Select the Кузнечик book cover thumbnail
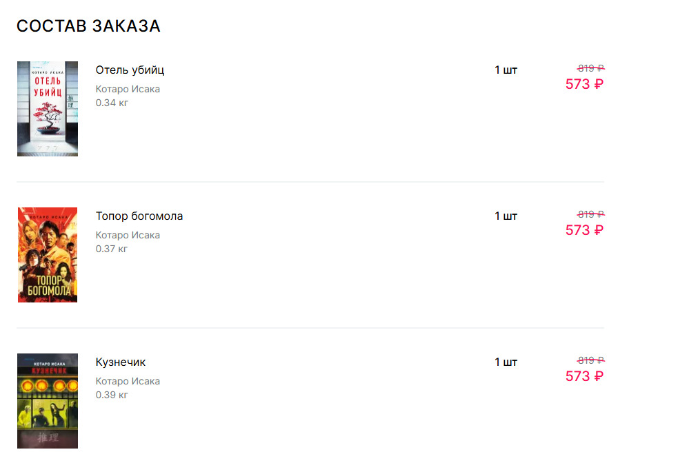Screen dimensions: 678x463 tap(48, 401)
